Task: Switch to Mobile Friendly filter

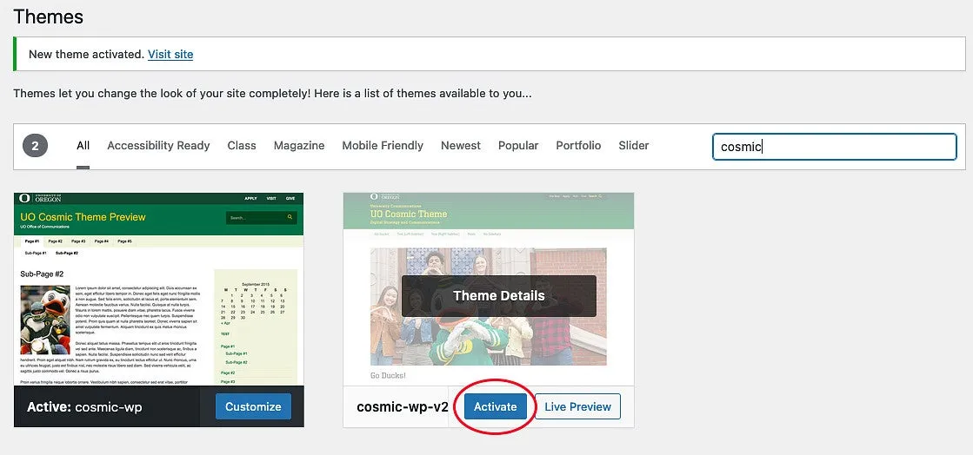Action: click(x=383, y=146)
